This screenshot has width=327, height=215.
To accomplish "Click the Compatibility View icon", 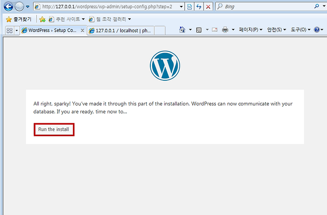I will (189, 7).
